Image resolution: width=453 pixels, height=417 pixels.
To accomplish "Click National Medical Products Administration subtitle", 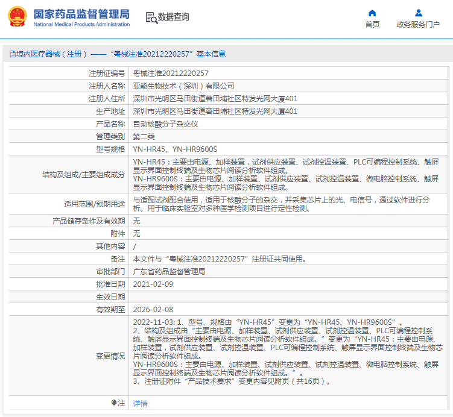I will click(82, 25).
